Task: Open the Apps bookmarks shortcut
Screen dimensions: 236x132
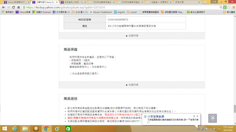Action: pyautogui.click(x=8, y=12)
